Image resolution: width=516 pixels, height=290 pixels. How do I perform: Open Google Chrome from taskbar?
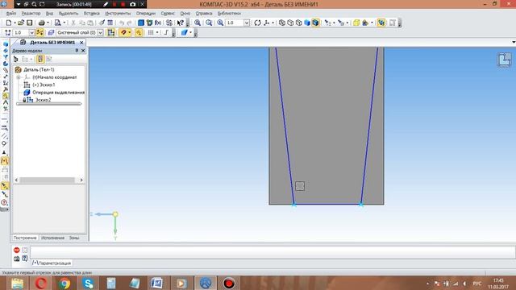click(64, 283)
